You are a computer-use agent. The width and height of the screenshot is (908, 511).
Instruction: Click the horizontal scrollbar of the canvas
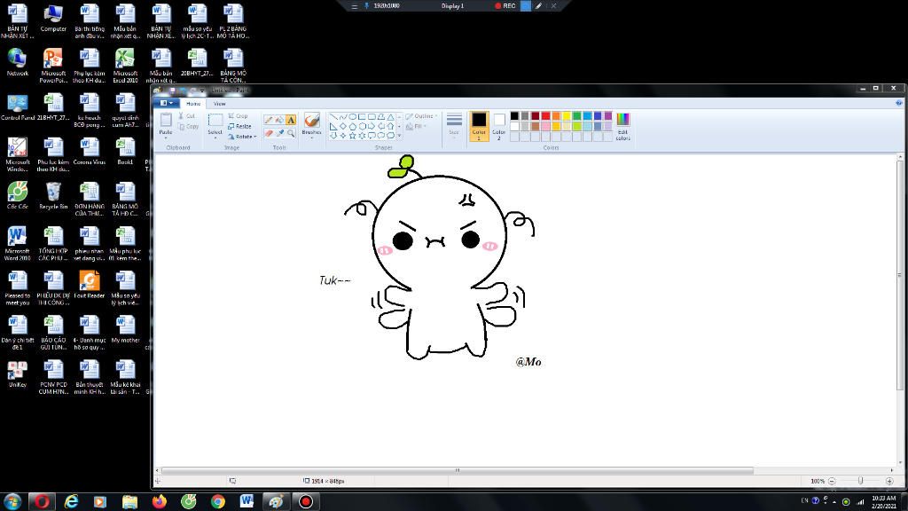click(458, 470)
